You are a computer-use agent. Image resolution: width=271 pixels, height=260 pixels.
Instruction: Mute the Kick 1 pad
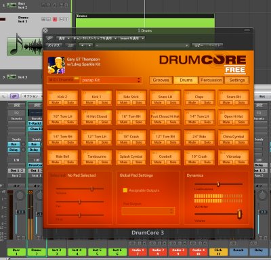tap(89, 103)
